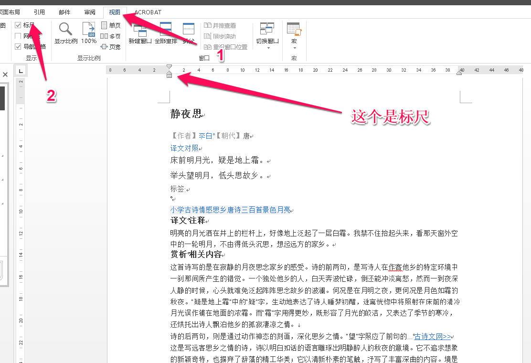Click the line 床前明月光，疑是地上霜
Viewport: 531px width, 363px height.
(216, 160)
